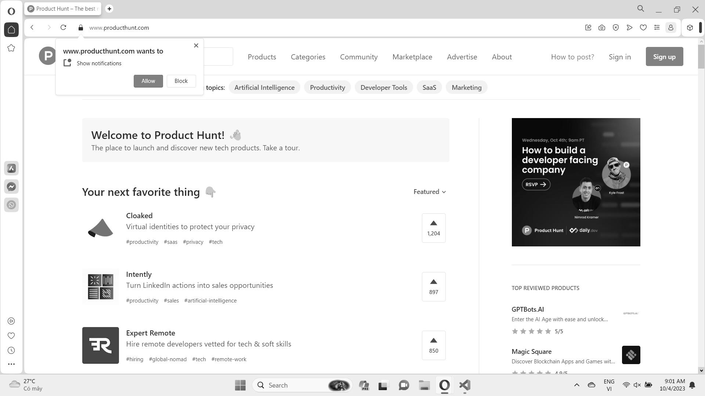
Task: Select the Marketing topic chip
Action: pos(466,88)
